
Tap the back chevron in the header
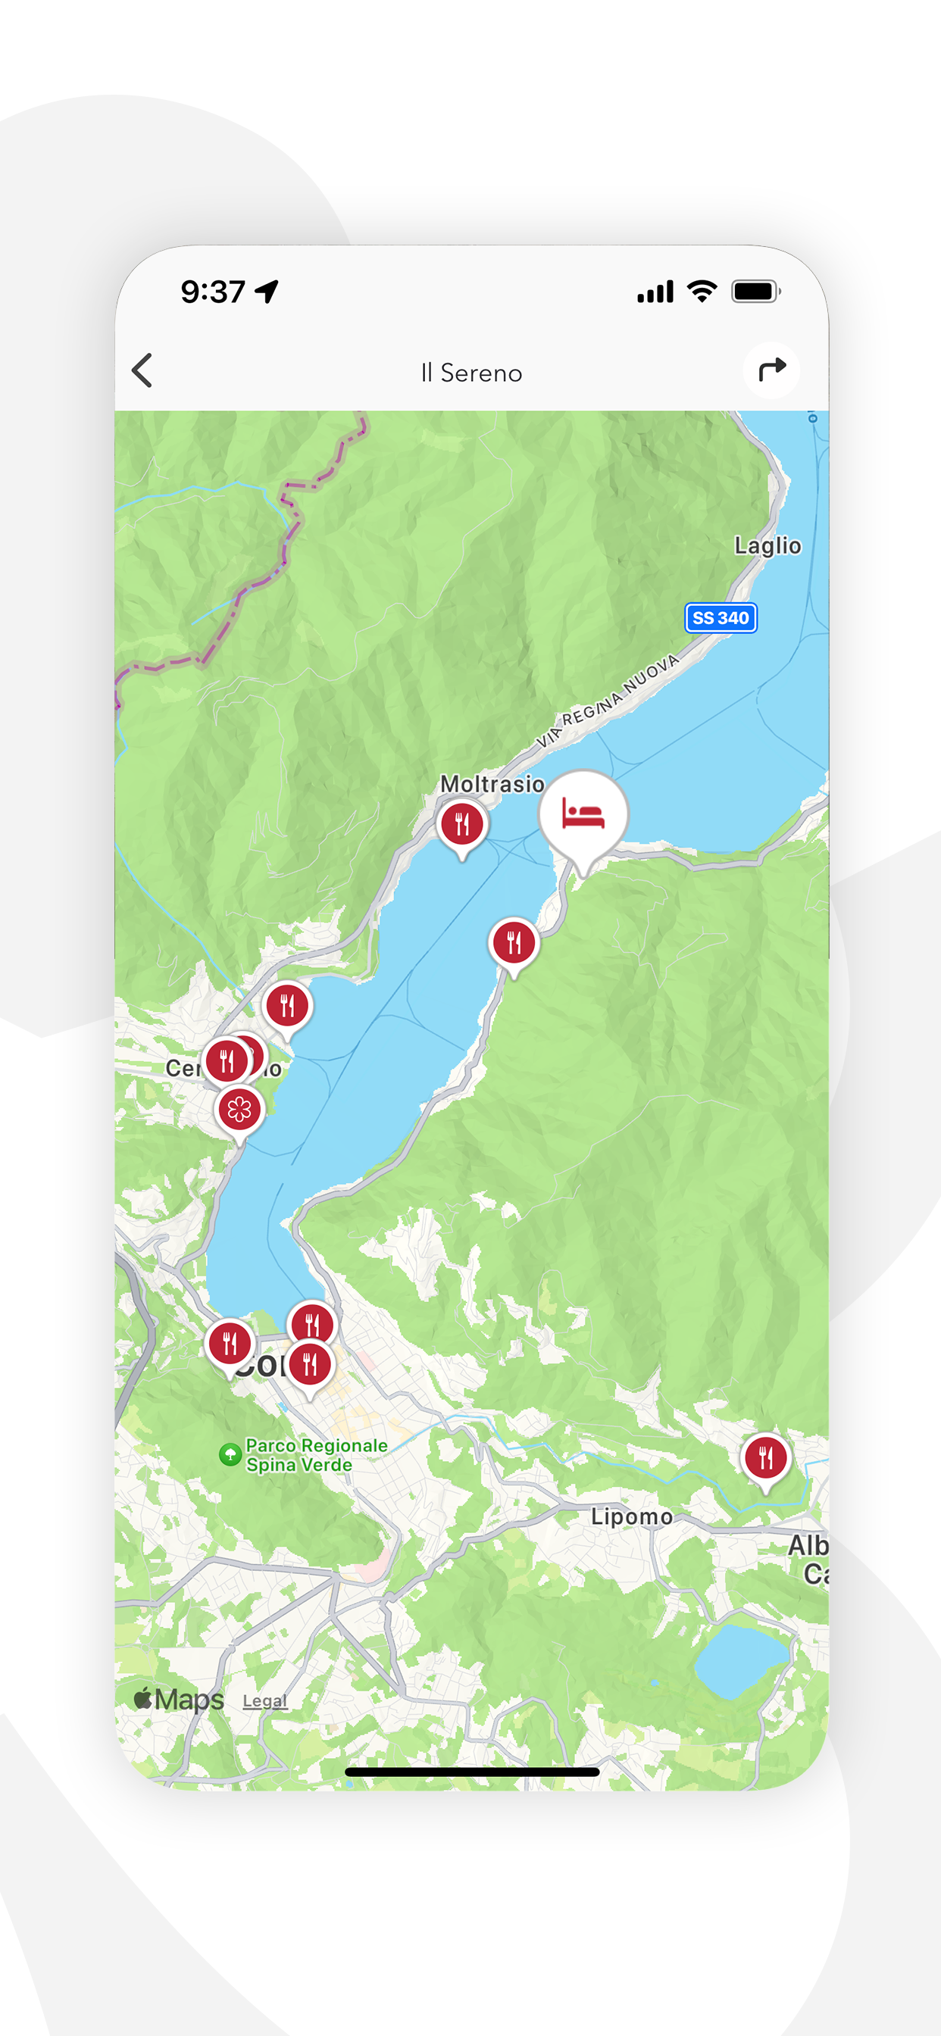(142, 370)
